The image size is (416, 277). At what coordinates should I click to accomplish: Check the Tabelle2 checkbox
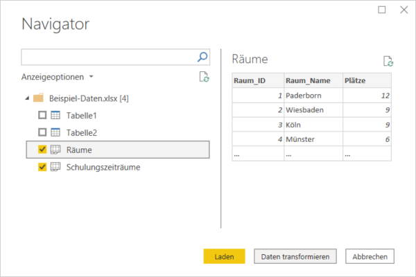42,132
